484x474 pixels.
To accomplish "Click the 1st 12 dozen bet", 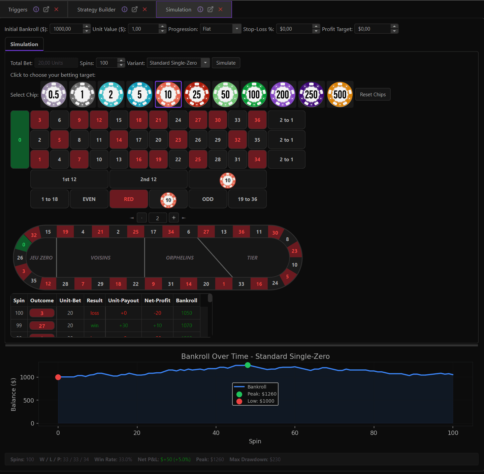I will (69, 179).
